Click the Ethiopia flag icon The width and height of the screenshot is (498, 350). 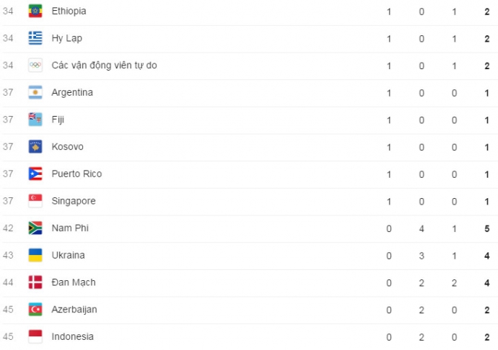click(x=35, y=12)
